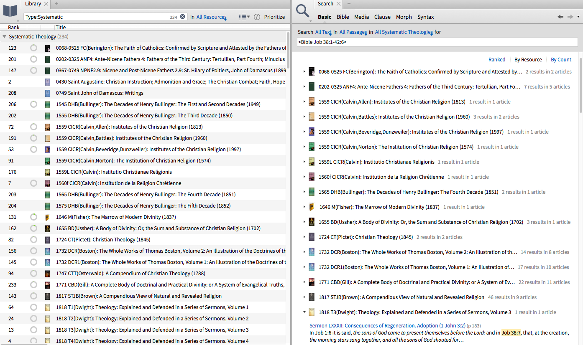Close the Library tab
Viewport: 583px width, 345px height.
click(46, 4)
